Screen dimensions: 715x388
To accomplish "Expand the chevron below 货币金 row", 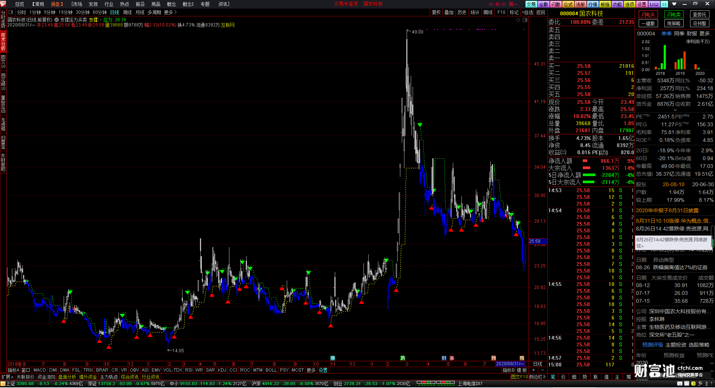I will coord(675,110).
